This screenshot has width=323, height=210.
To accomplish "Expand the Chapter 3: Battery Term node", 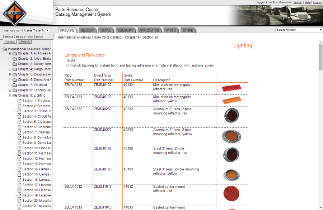I will pos(10,64).
